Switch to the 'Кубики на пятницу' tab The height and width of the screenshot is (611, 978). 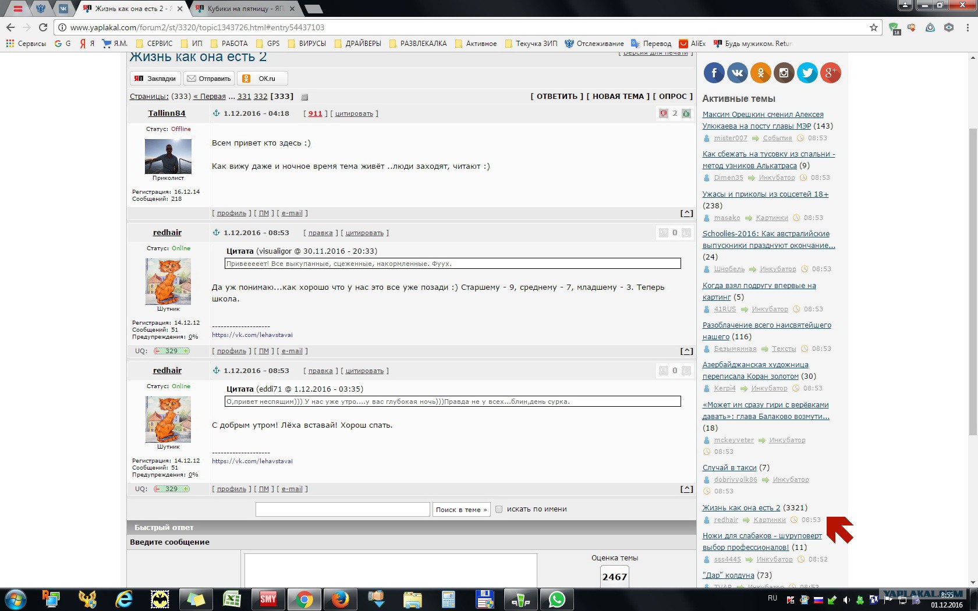coord(245,9)
